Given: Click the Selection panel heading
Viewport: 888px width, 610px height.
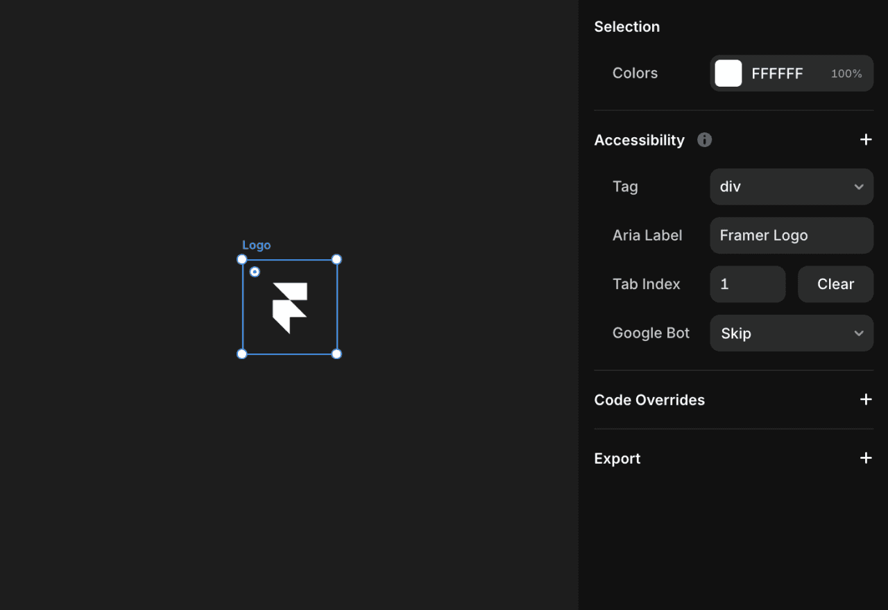Looking at the screenshot, I should tap(627, 26).
